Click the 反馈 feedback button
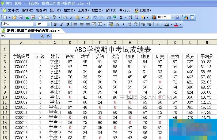217x140 pixels. point(143,10)
